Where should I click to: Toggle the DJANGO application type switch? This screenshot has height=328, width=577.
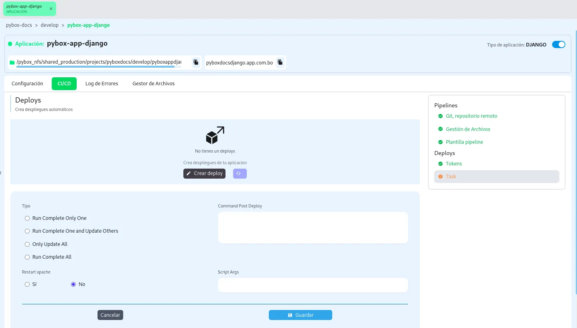[559, 44]
